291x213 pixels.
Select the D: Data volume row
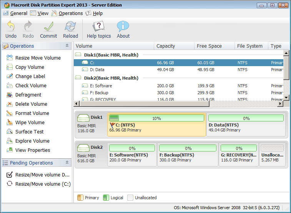(178, 70)
